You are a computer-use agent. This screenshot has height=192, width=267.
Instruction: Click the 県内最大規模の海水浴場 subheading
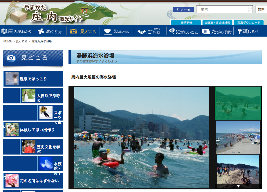93,77
